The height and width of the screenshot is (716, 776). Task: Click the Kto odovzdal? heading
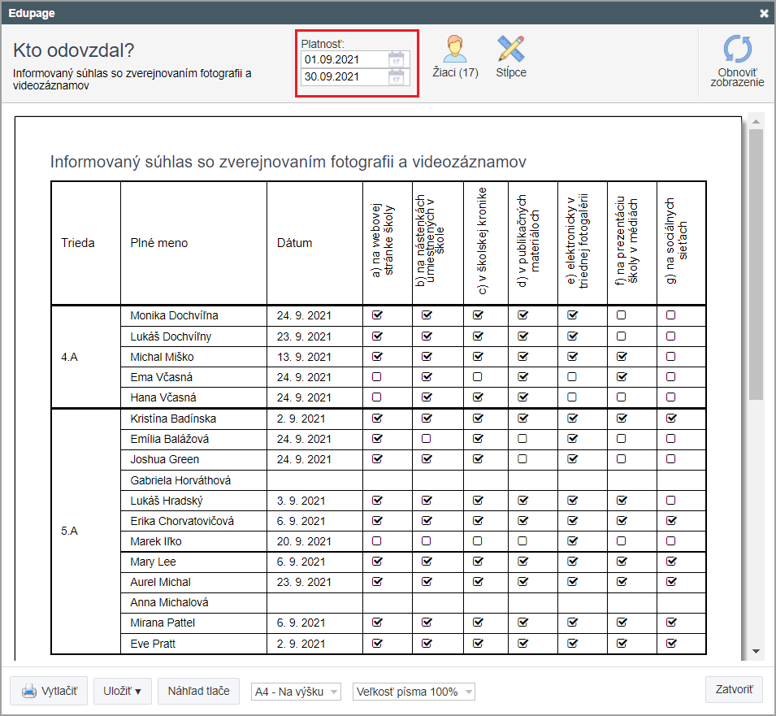(x=74, y=50)
